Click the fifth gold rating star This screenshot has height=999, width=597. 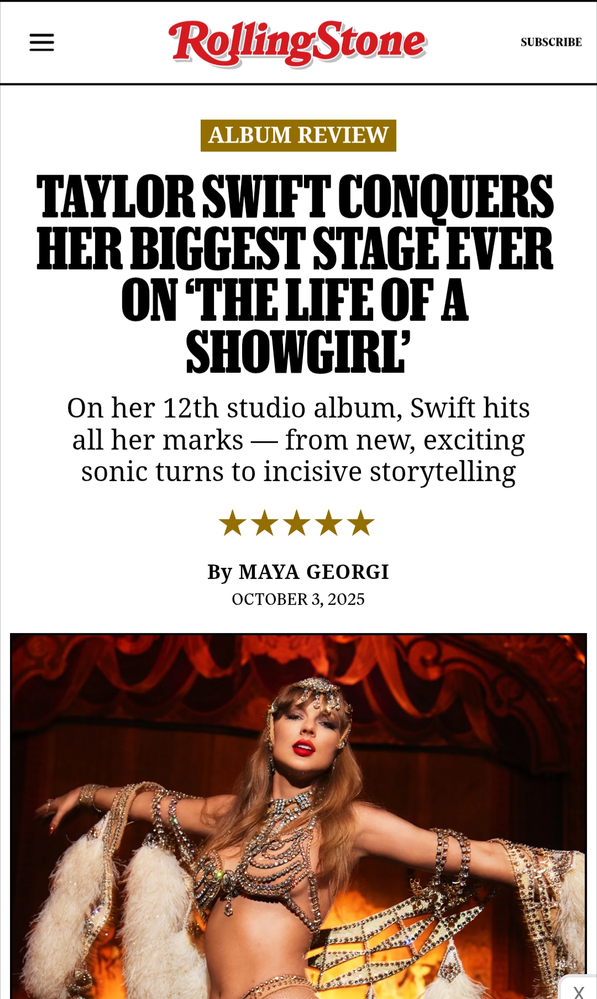coord(362,523)
